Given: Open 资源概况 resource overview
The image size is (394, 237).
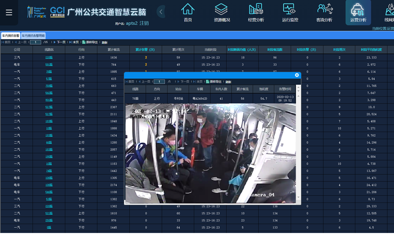Looking at the screenshot, I should coord(222,12).
